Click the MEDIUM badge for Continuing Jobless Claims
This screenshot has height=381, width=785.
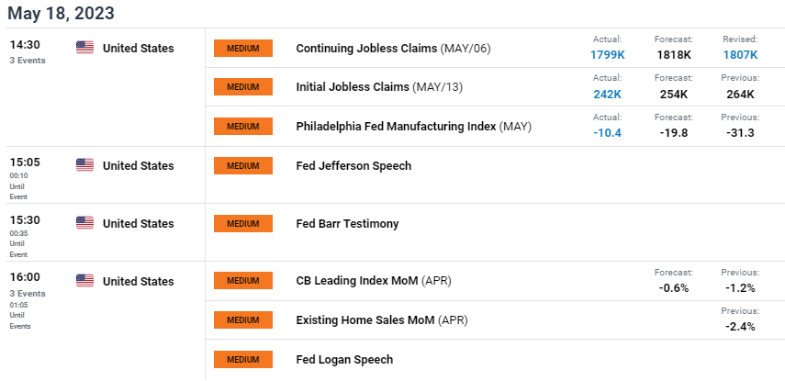click(243, 48)
